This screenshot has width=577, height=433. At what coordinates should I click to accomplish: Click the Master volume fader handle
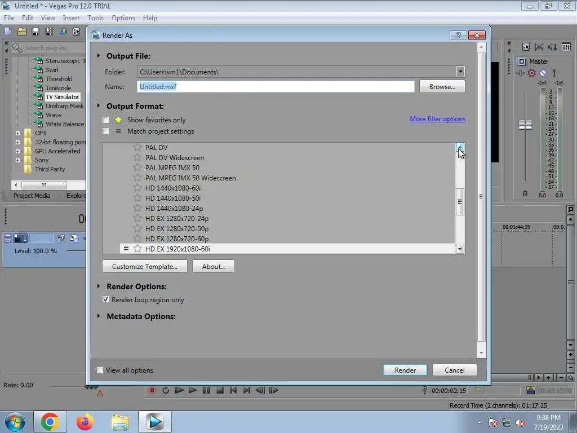pyautogui.click(x=525, y=125)
